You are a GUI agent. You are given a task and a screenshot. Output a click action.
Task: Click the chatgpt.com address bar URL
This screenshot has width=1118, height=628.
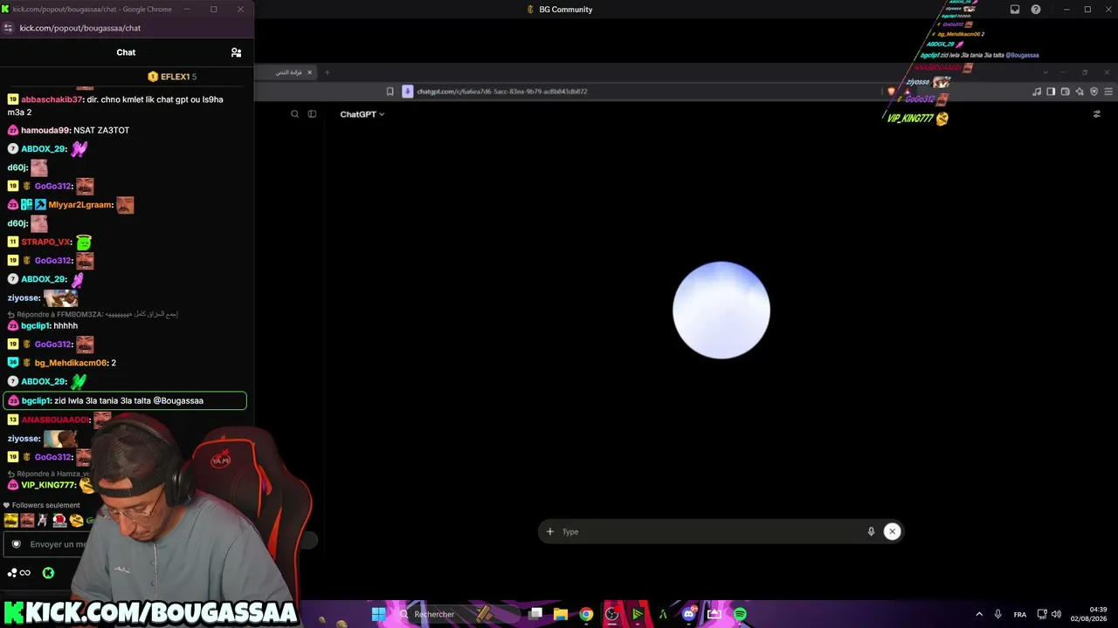click(x=501, y=92)
